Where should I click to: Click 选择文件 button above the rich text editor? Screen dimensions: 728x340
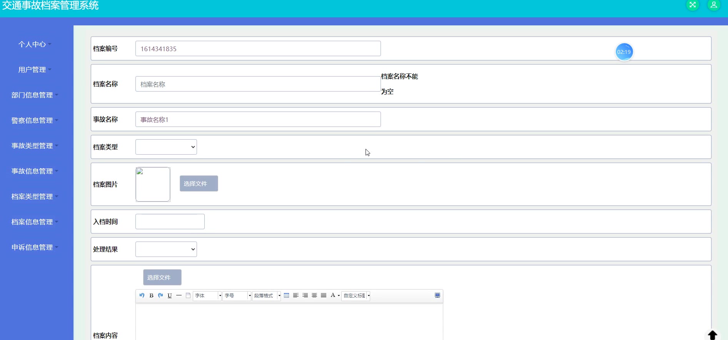pyautogui.click(x=162, y=277)
